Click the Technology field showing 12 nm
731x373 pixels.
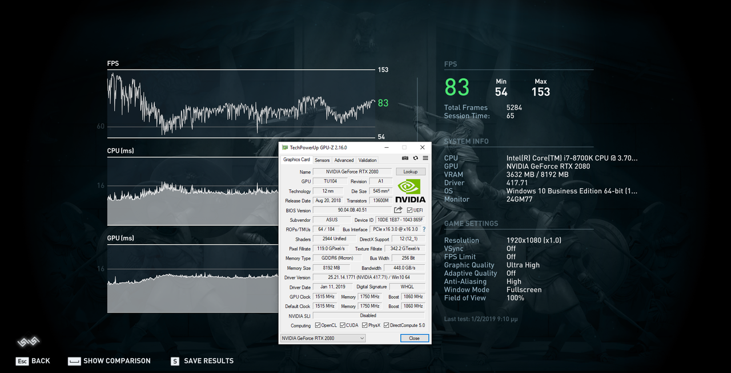tap(328, 191)
